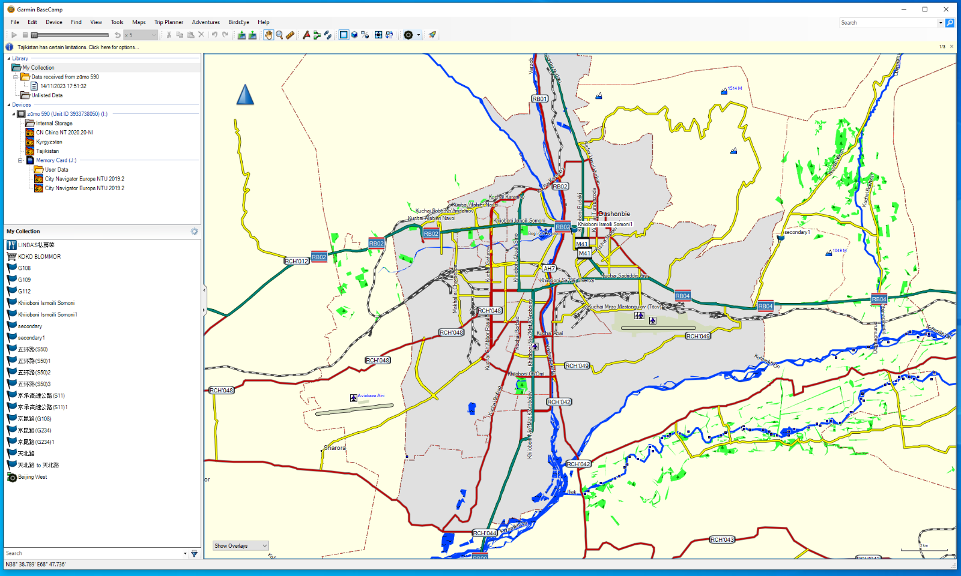The image size is (961, 576).
Task: Click the Tajikistan limitations options notice
Action: (x=78, y=47)
